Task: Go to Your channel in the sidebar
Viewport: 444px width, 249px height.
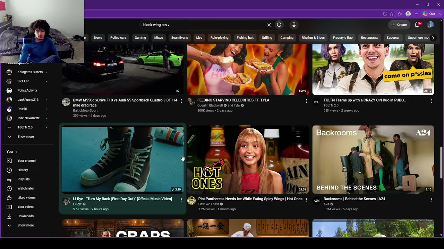Action: 27,161
